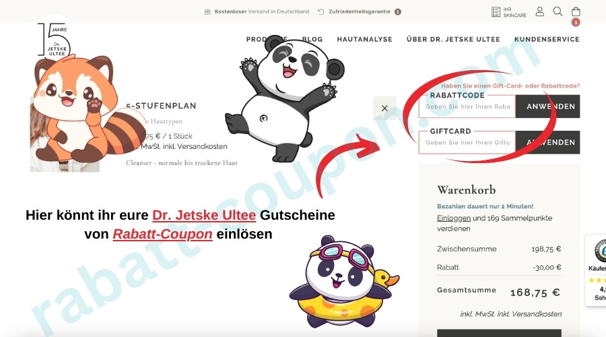
Task: Click the free shipping package icon
Action: 207,11
